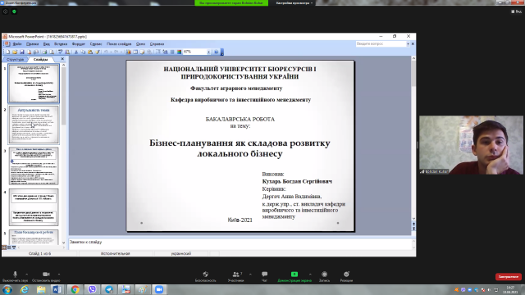Open the view settings dropdown at top
The height and width of the screenshot is (295, 525).
(x=294, y=2)
